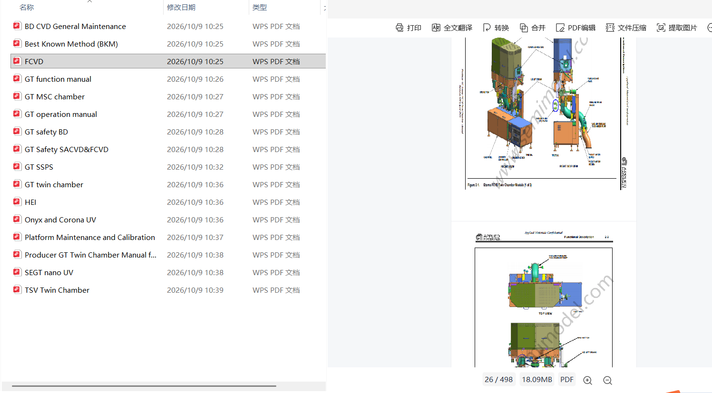
Task: Sort files by 类型 column header
Action: click(x=260, y=7)
